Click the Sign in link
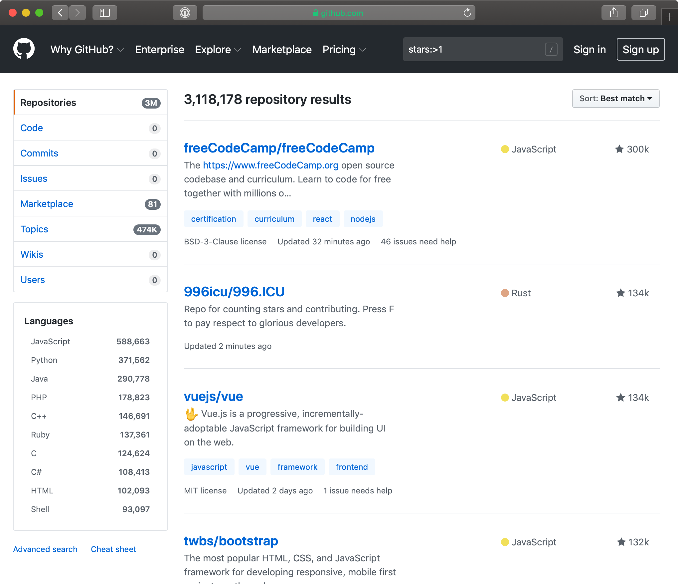 tap(590, 49)
